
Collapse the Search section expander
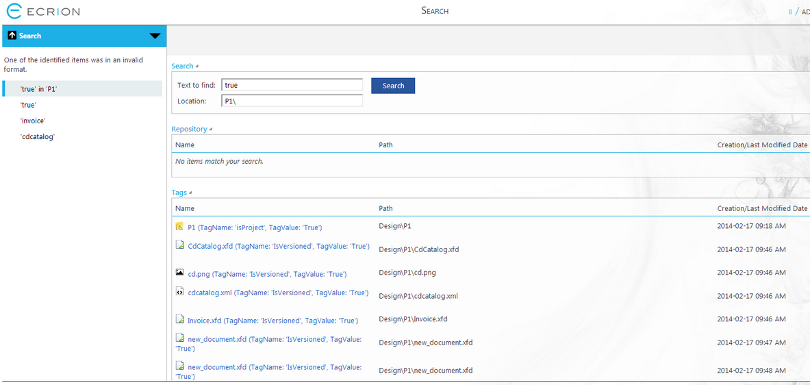(197, 66)
